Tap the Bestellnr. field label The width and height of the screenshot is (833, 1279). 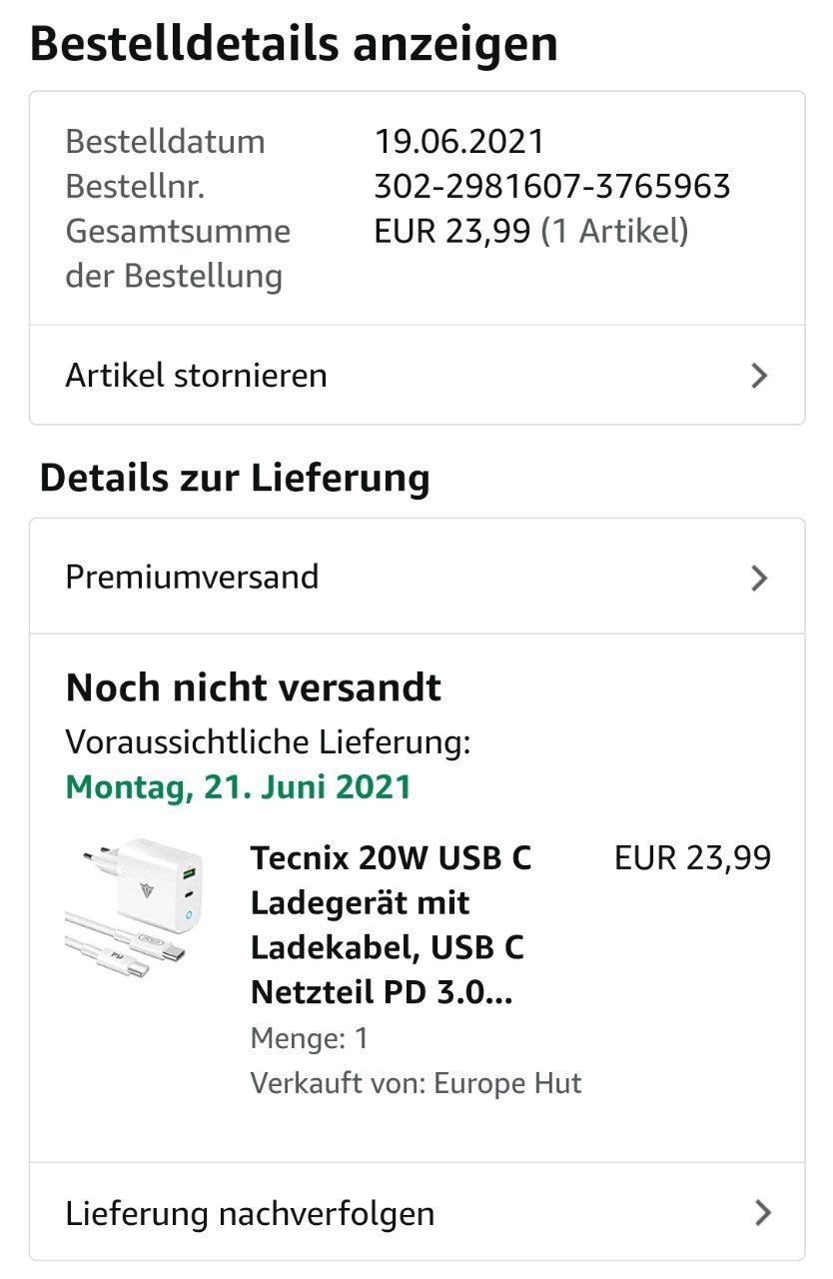pyautogui.click(x=135, y=186)
